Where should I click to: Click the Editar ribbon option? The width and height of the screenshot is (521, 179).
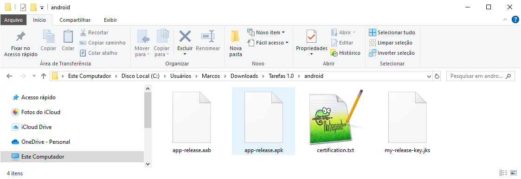pos(342,43)
